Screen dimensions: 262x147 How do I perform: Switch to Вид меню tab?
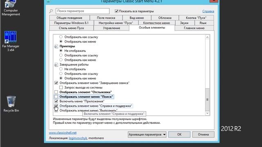coord(137,18)
